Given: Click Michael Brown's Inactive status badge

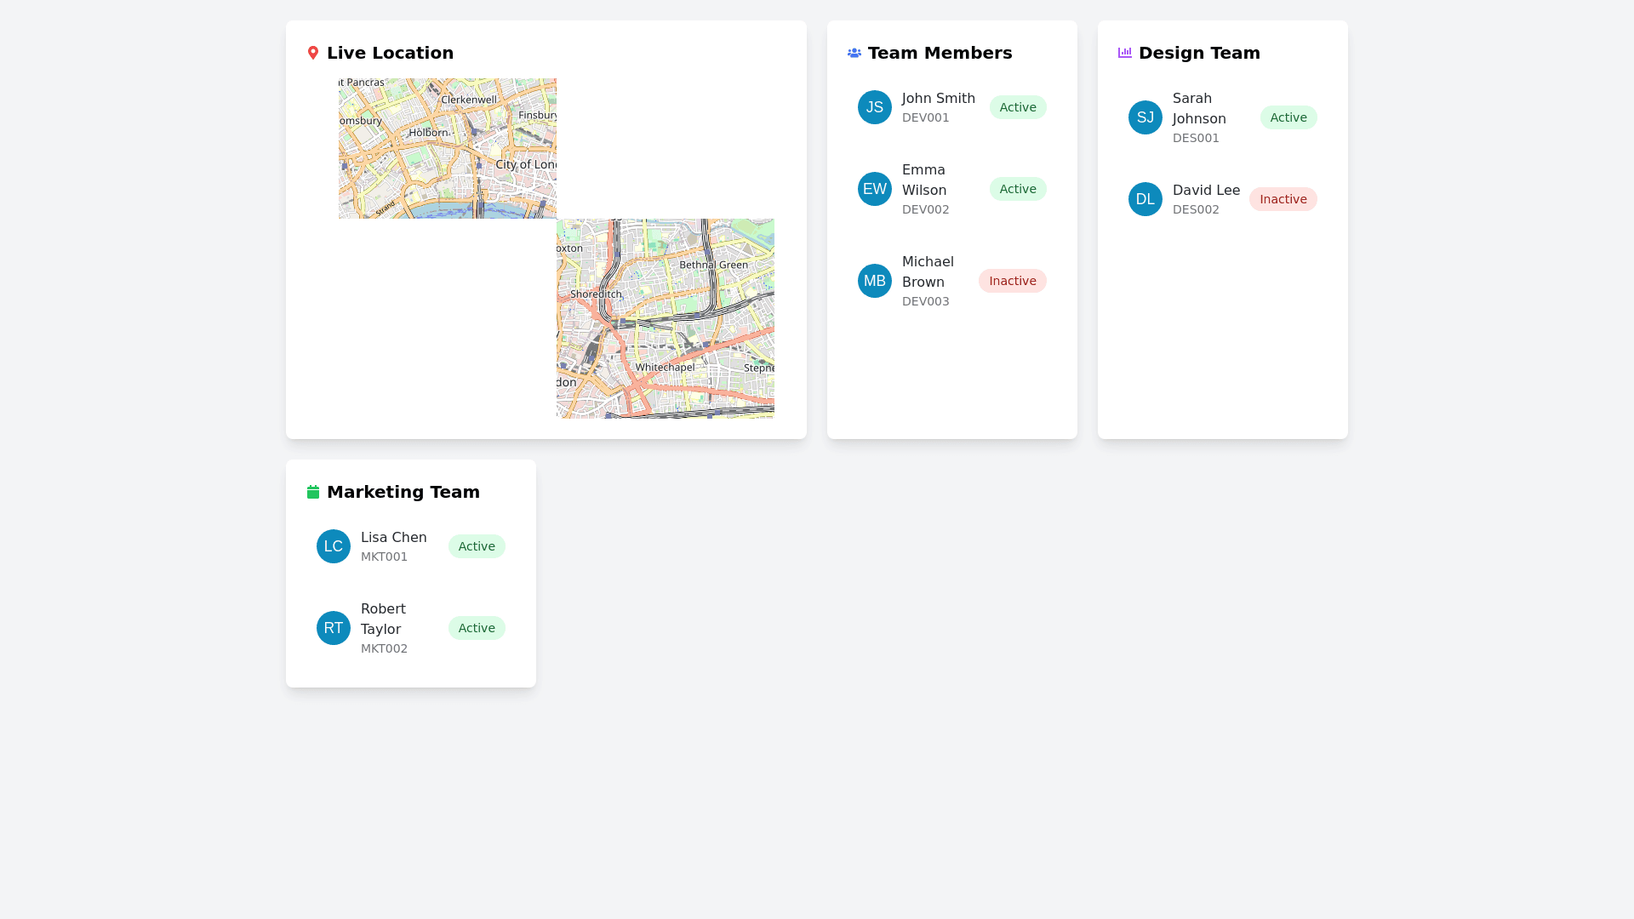Looking at the screenshot, I should click(x=1012, y=281).
